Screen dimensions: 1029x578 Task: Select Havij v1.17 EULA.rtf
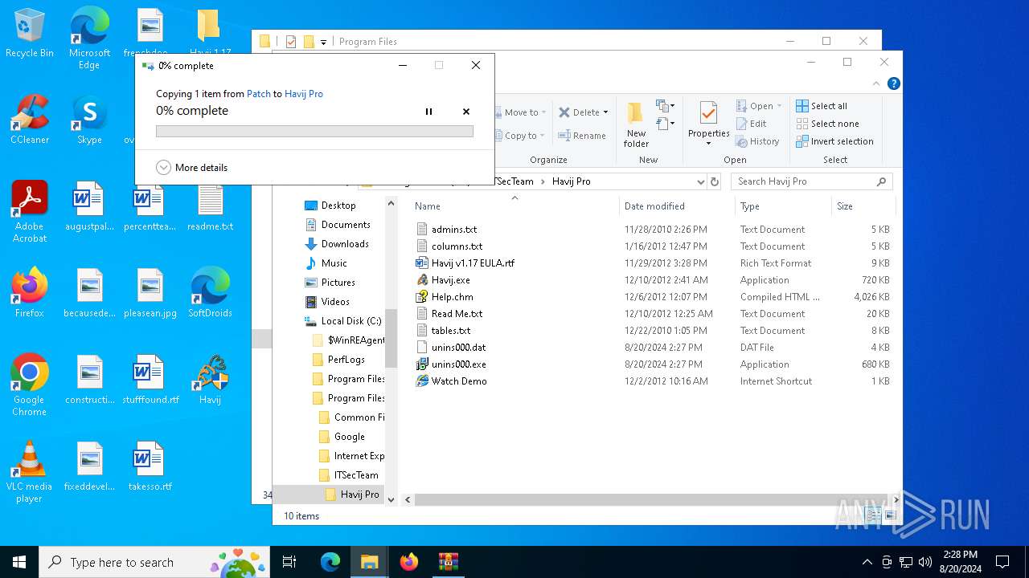(473, 263)
